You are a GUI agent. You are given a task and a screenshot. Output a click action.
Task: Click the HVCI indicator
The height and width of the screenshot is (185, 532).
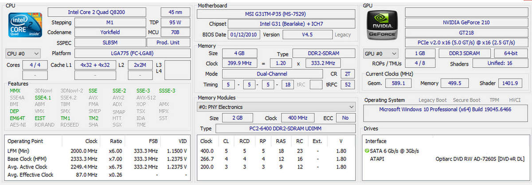click(515, 100)
